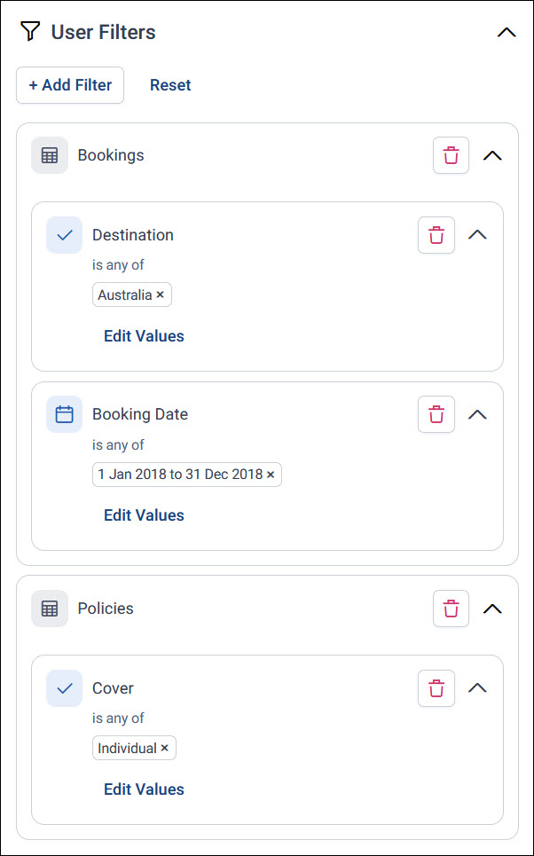534x856 pixels.
Task: Click the User Filters funnel icon
Action: [x=30, y=32]
